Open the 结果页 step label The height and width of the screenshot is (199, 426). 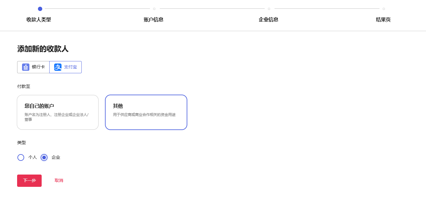pos(383,20)
